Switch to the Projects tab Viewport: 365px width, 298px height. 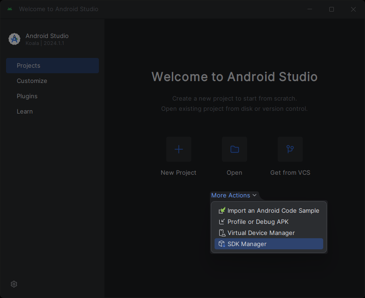point(52,65)
